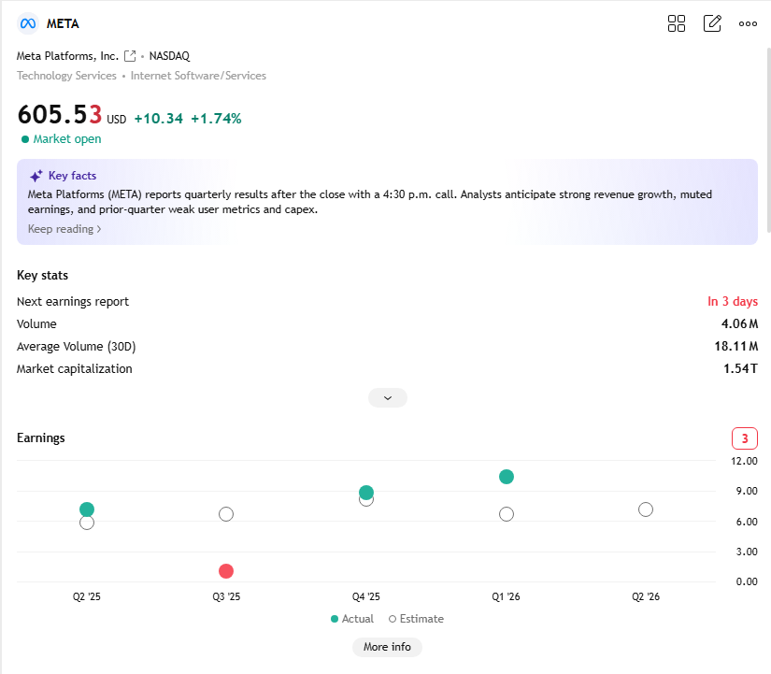The width and height of the screenshot is (771, 674).
Task: Open the grid layout widgets icon
Action: click(676, 23)
